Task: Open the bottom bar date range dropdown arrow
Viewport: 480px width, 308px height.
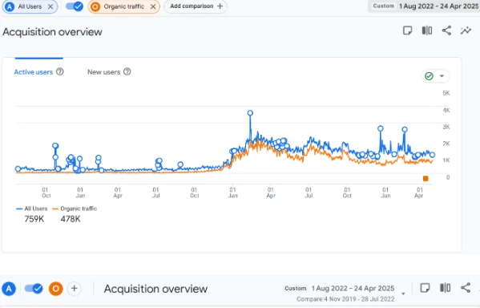Action: pos(403,294)
